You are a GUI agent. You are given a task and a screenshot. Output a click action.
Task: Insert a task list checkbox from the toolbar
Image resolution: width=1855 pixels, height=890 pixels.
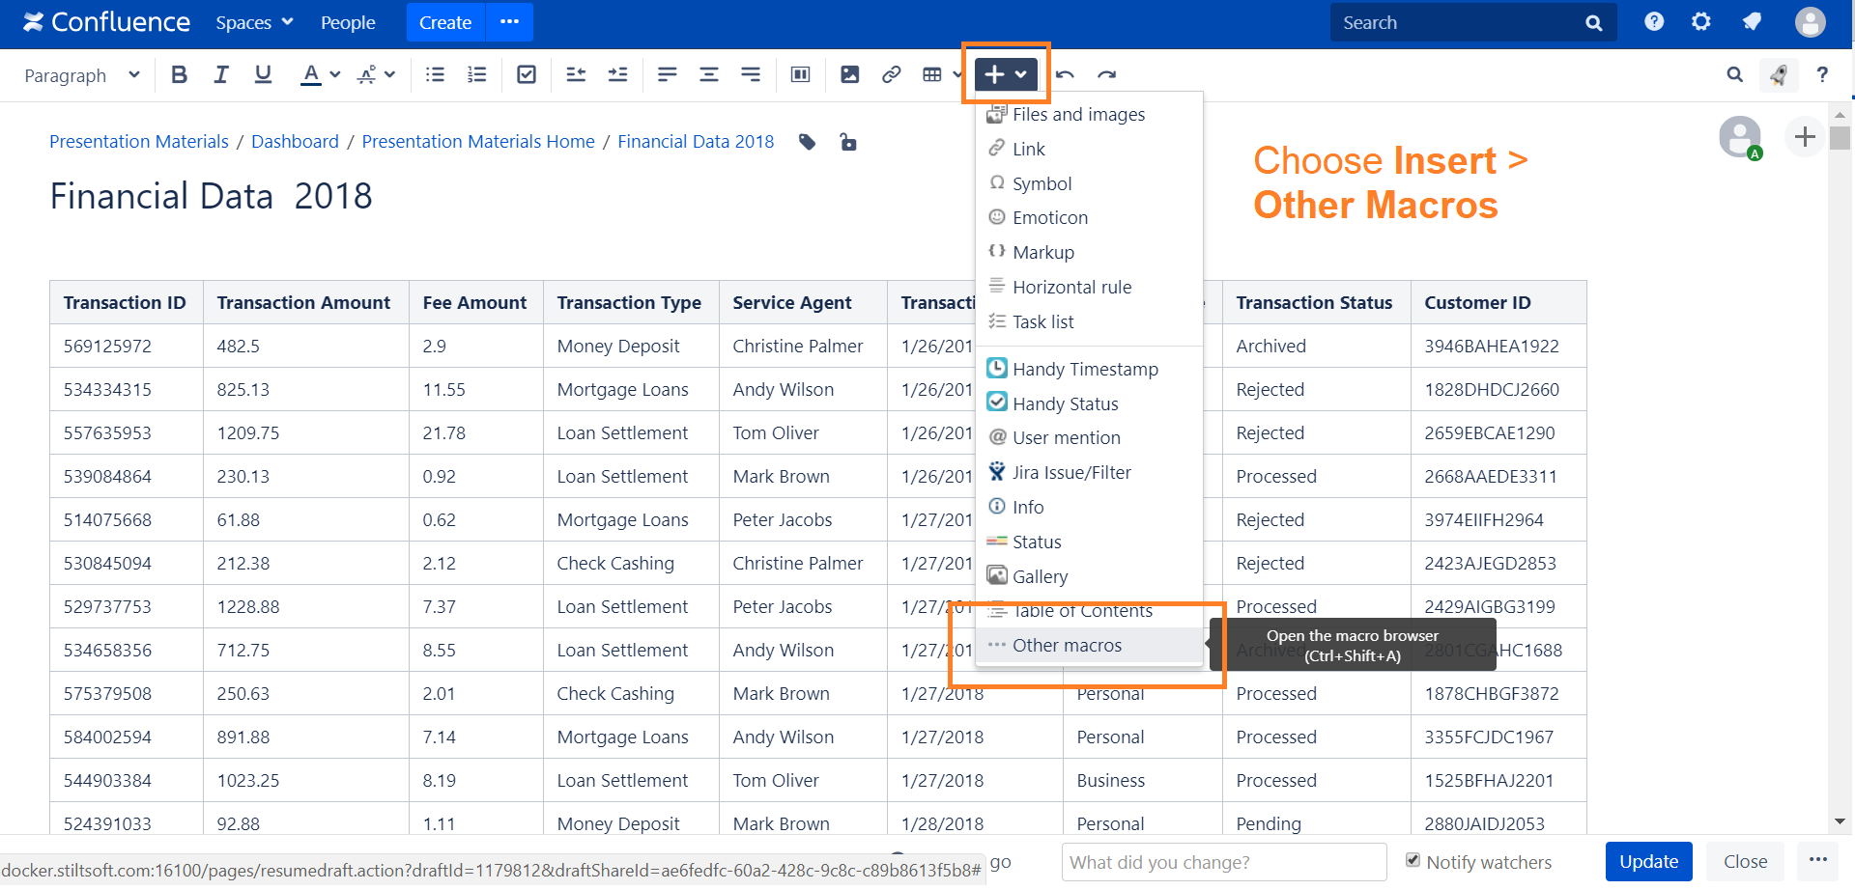[x=527, y=75]
